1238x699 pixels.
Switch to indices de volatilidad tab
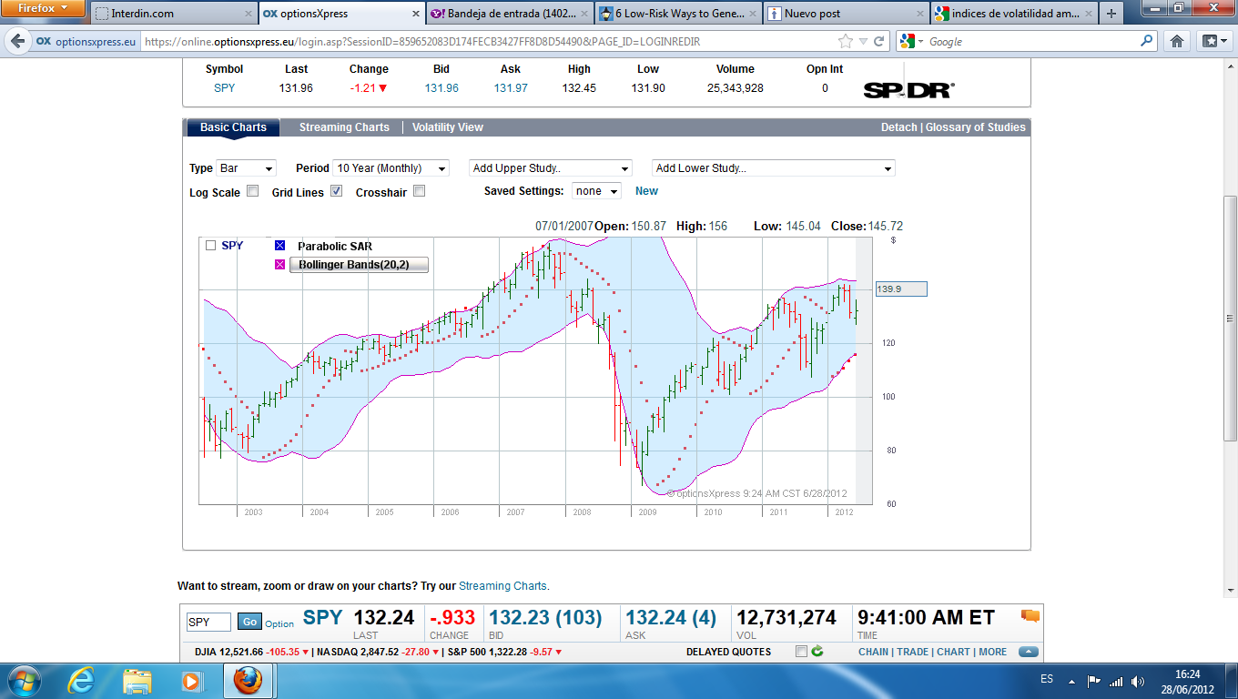[x=1013, y=14]
